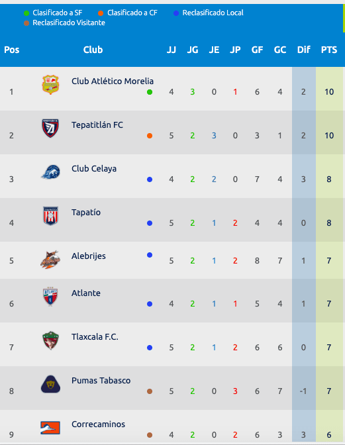This screenshot has width=345, height=445.
Task: Click the PTS column header
Action: [329, 50]
